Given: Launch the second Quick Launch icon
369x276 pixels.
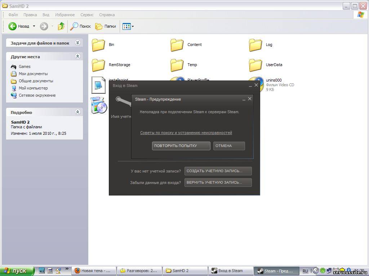Looking at the screenshot, I should [x=50, y=271].
